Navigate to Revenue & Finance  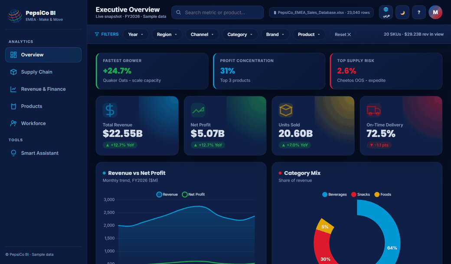43,89
